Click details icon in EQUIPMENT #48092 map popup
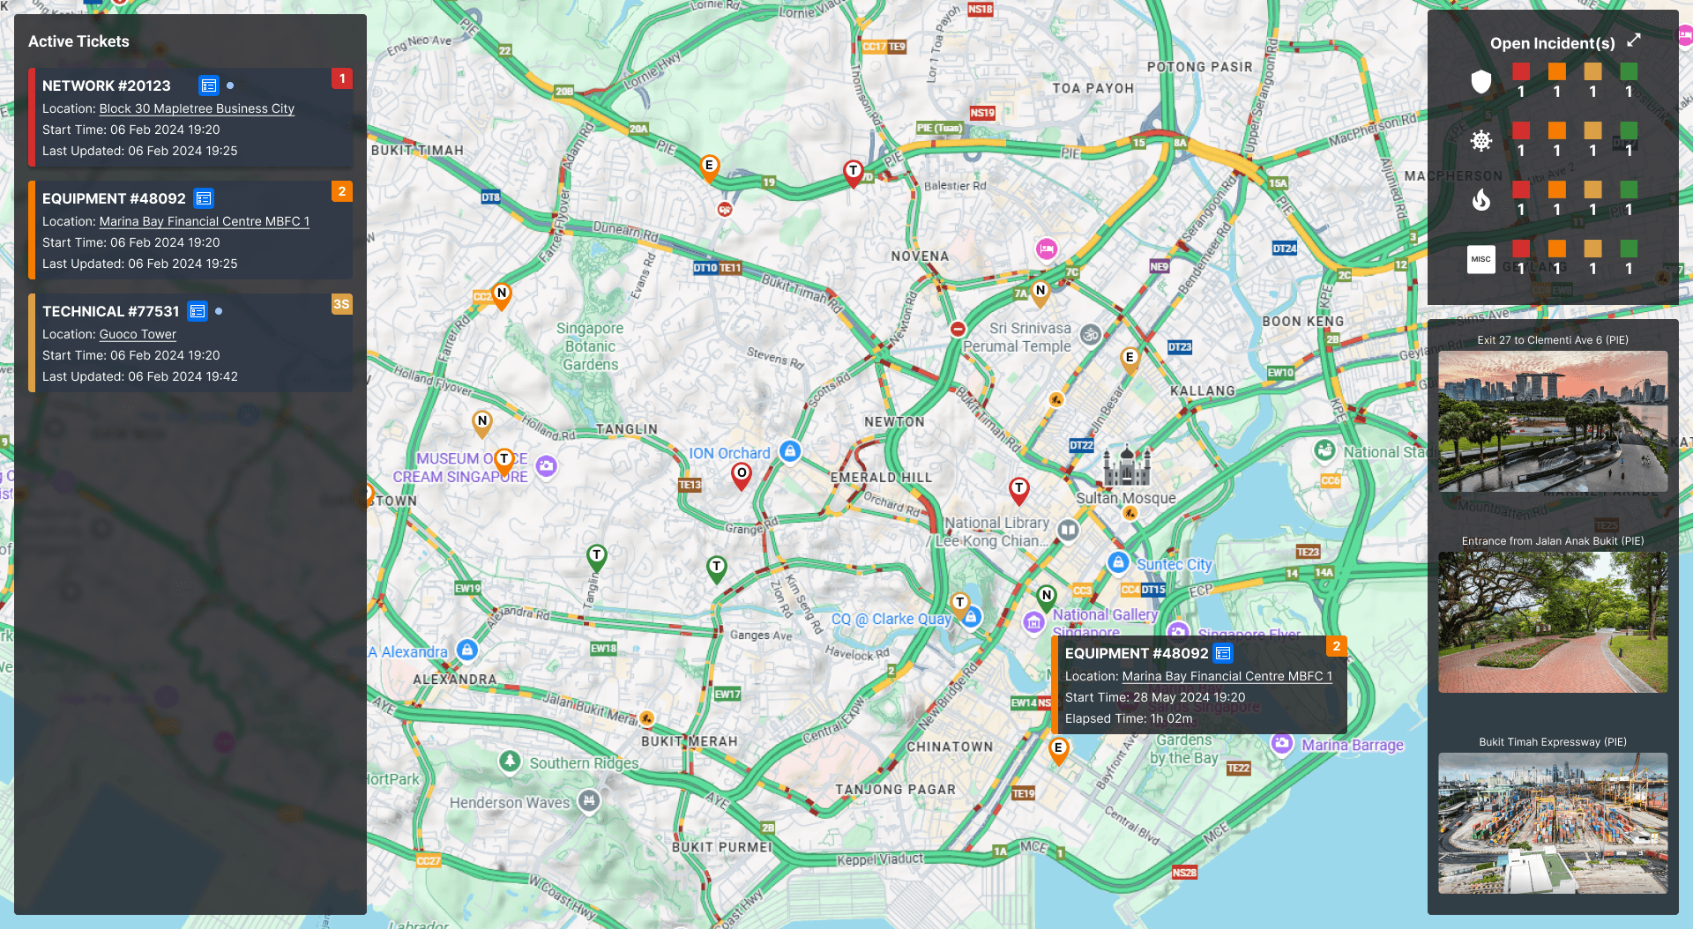Image resolution: width=1693 pixels, height=929 pixels. 1222,653
